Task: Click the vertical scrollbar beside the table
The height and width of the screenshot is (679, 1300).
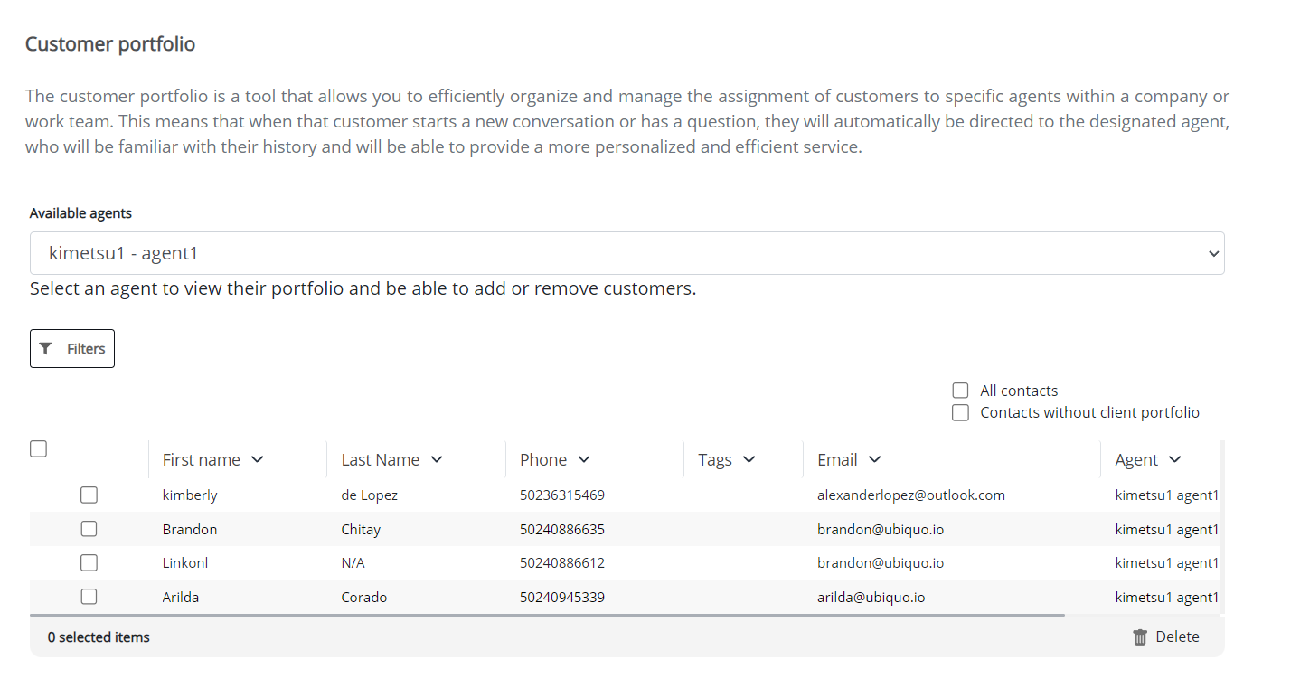Action: [x=1222, y=524]
